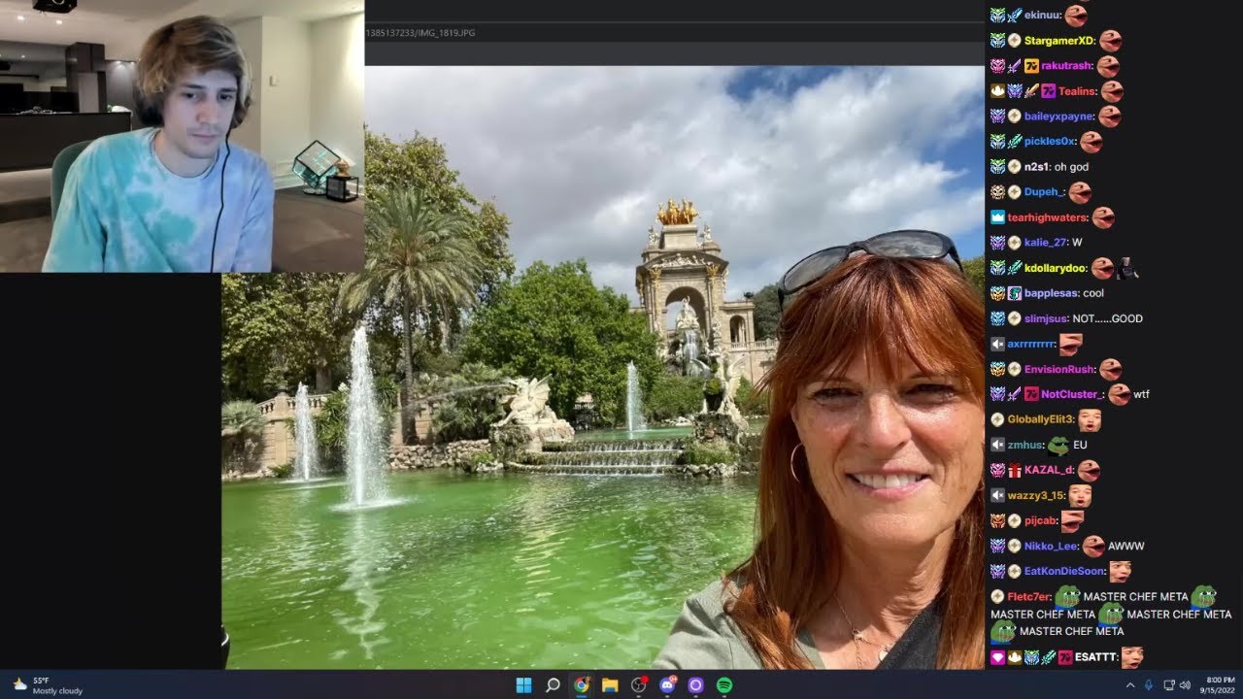
Task: Click the emote after n2s1's neighbor Dupeh_
Action: click(1080, 192)
